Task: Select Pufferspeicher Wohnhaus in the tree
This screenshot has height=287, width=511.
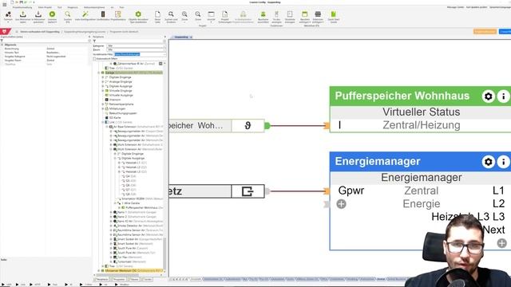Action: click(x=141, y=207)
